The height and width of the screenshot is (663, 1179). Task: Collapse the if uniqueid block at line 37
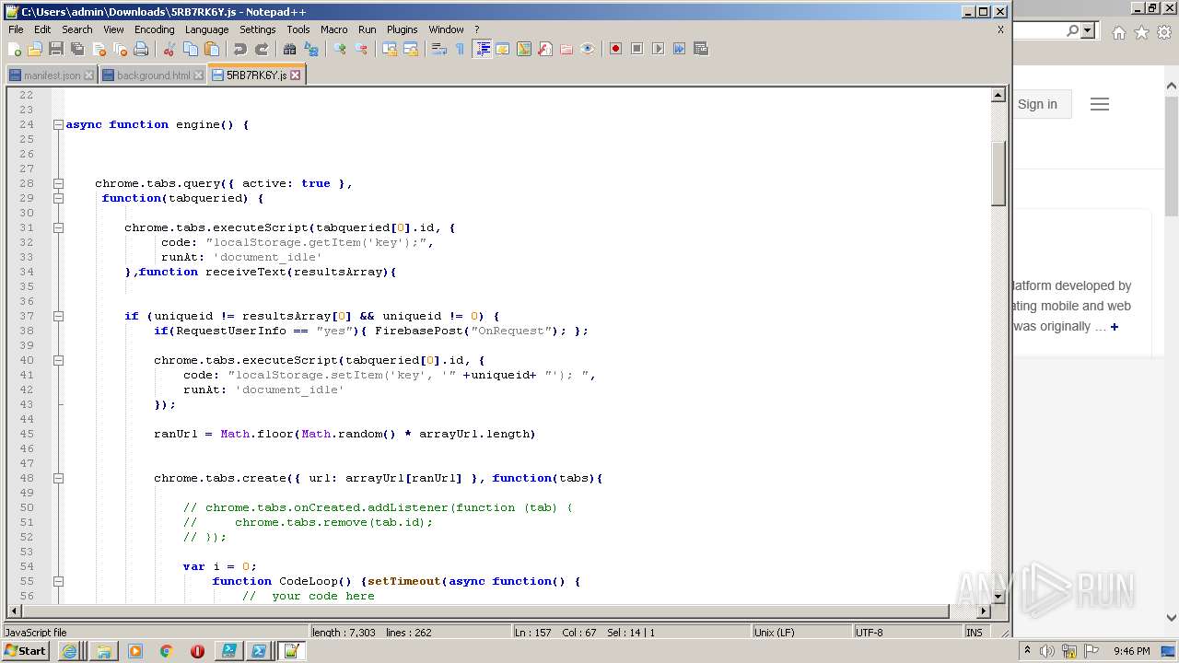pyautogui.click(x=58, y=316)
